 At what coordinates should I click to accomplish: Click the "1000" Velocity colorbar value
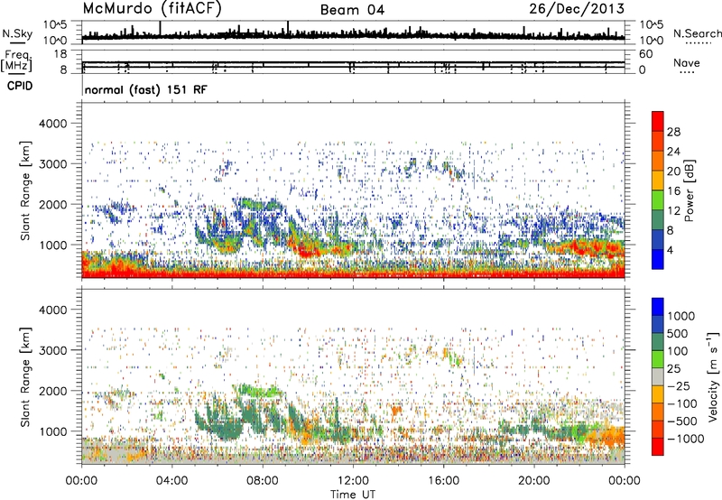click(680, 316)
